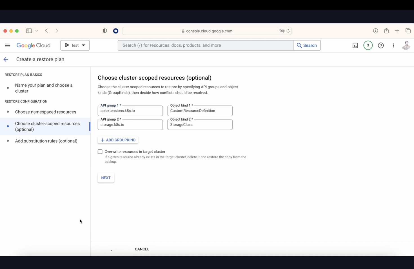Image resolution: width=414 pixels, height=269 pixels.
Task: Open the three-dot settings menu
Action: [393, 45]
